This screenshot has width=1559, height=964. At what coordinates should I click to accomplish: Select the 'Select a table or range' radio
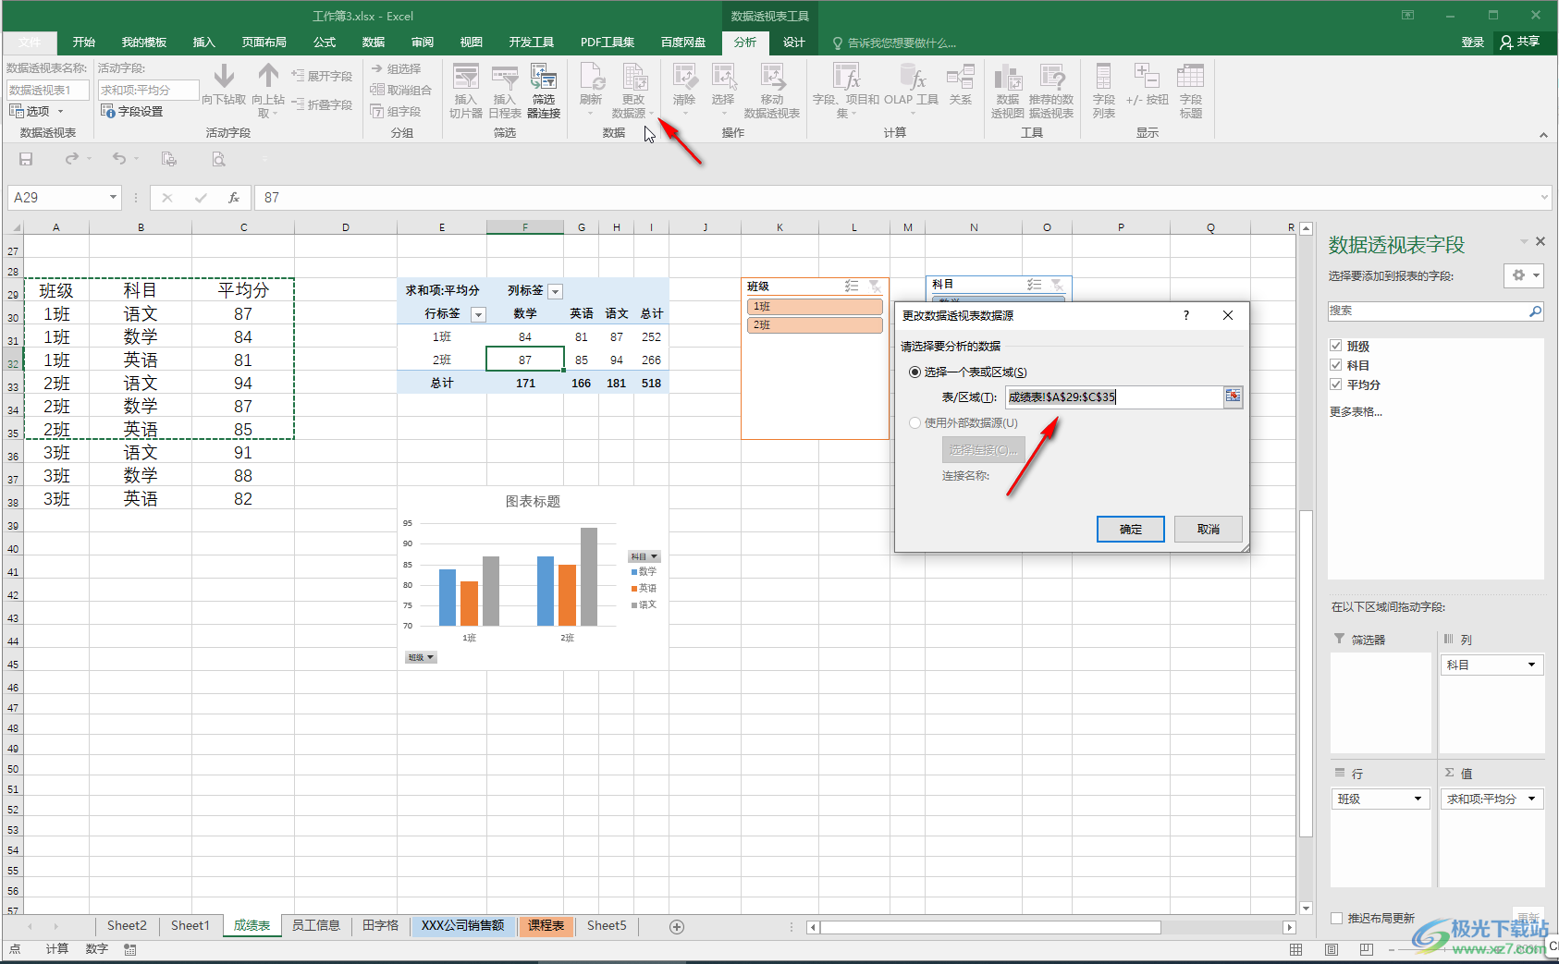tap(915, 372)
